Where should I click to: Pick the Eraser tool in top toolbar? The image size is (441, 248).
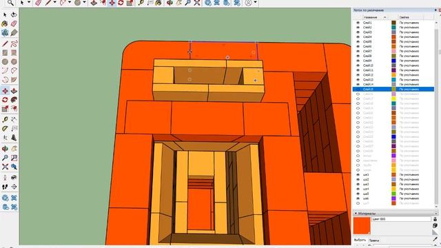38,3
